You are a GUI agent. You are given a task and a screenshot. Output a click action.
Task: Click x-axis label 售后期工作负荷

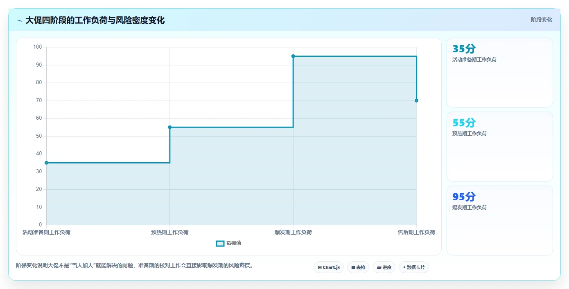pyautogui.click(x=416, y=233)
